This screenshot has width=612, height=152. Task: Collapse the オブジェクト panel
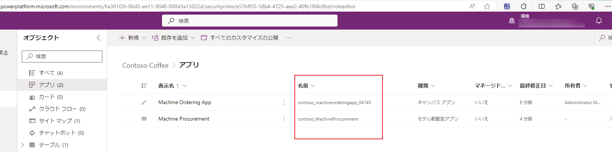[x=99, y=38]
